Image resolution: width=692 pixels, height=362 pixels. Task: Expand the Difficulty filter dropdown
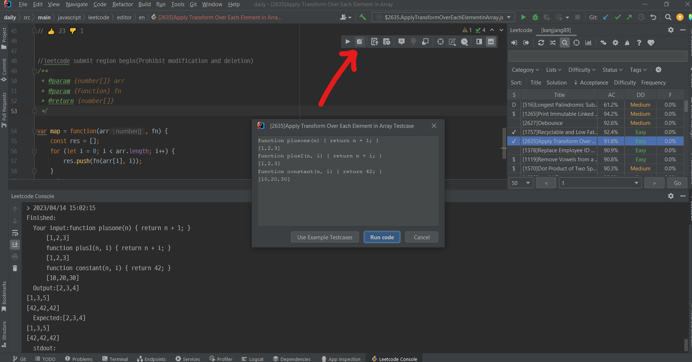click(x=582, y=70)
